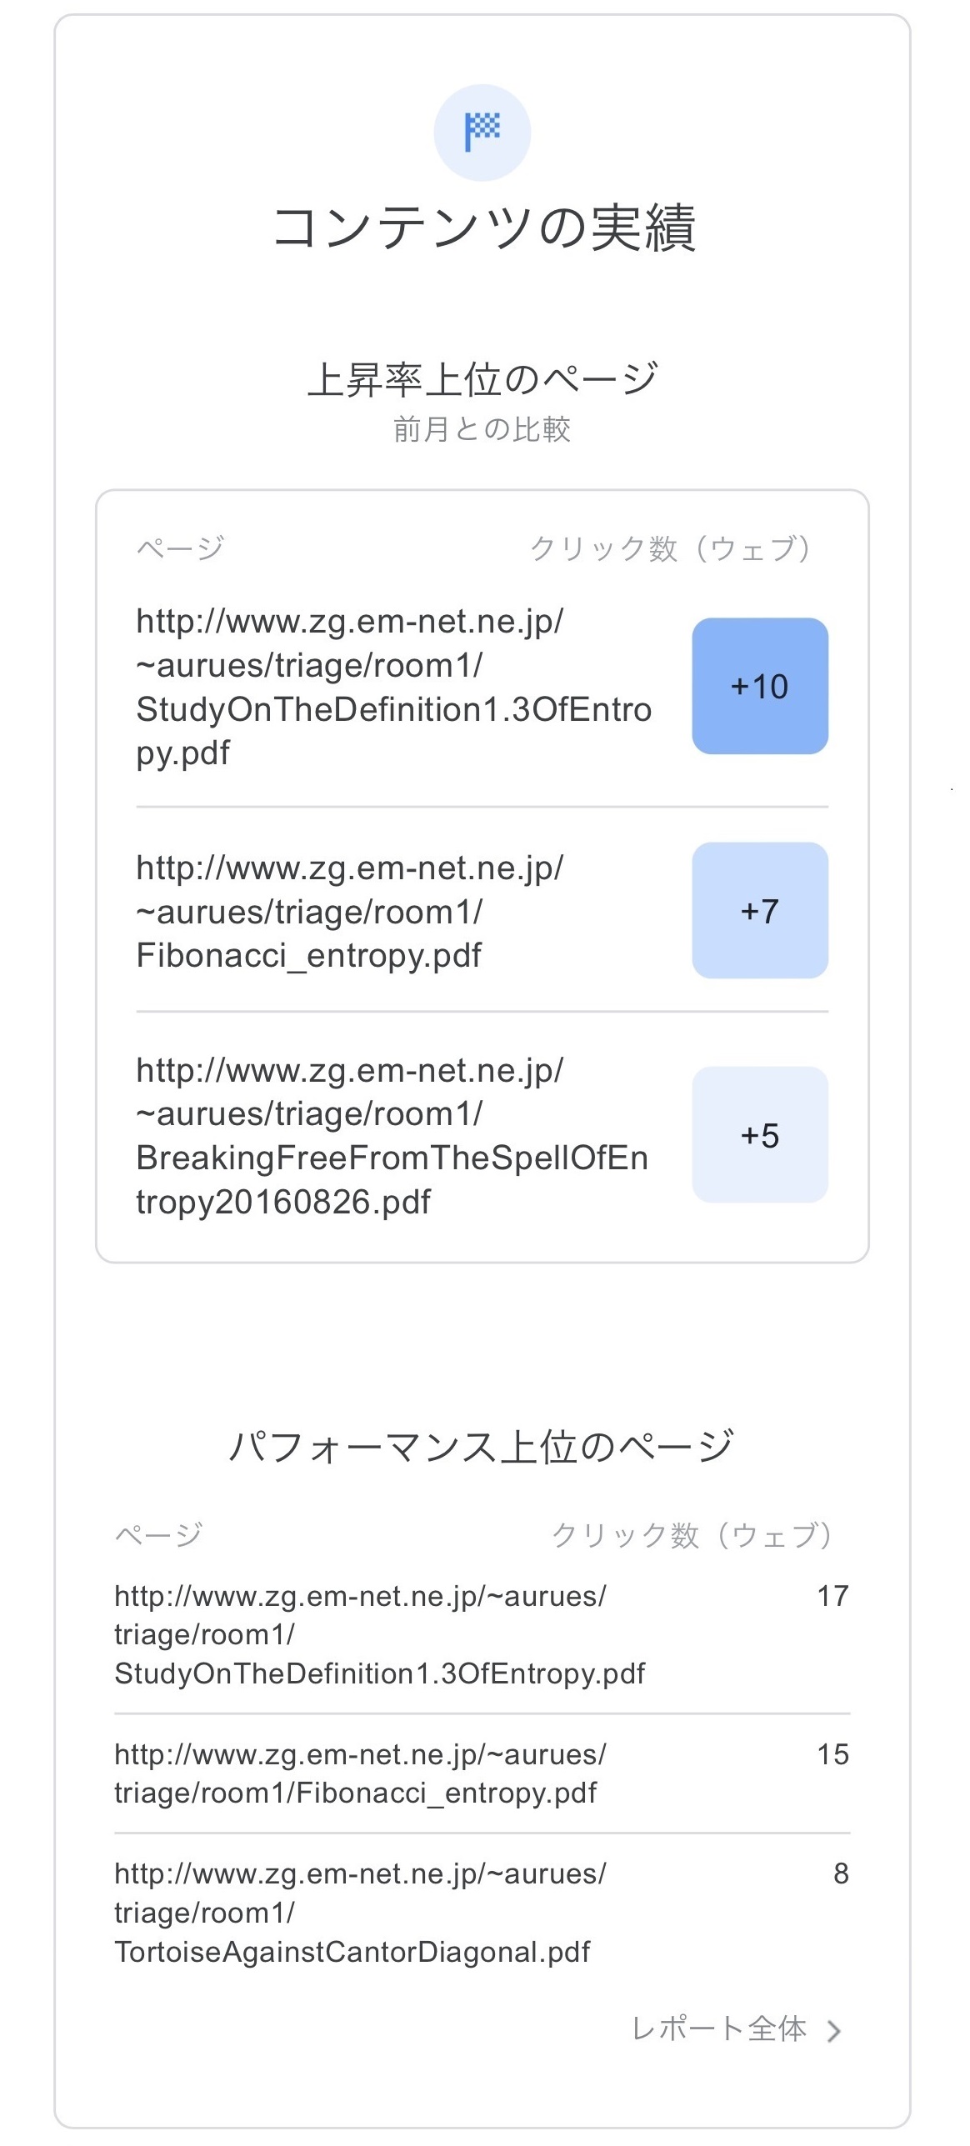The height and width of the screenshot is (2146, 970).
Task: Open the レポート全体 full report link
Action: pyautogui.click(x=719, y=2029)
